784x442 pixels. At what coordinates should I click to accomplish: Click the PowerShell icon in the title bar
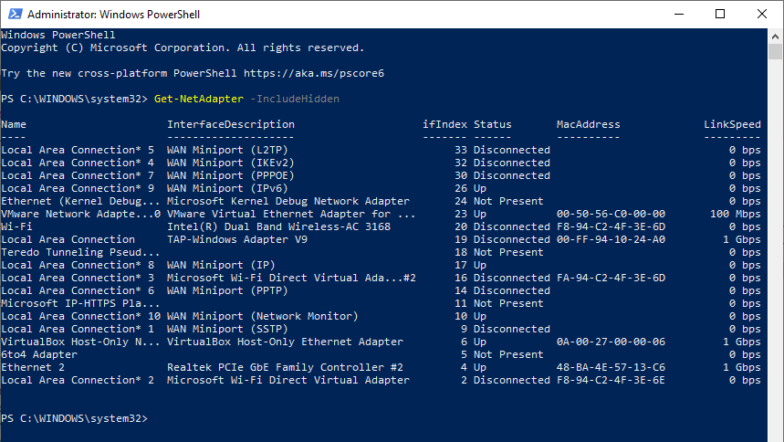[13, 15]
